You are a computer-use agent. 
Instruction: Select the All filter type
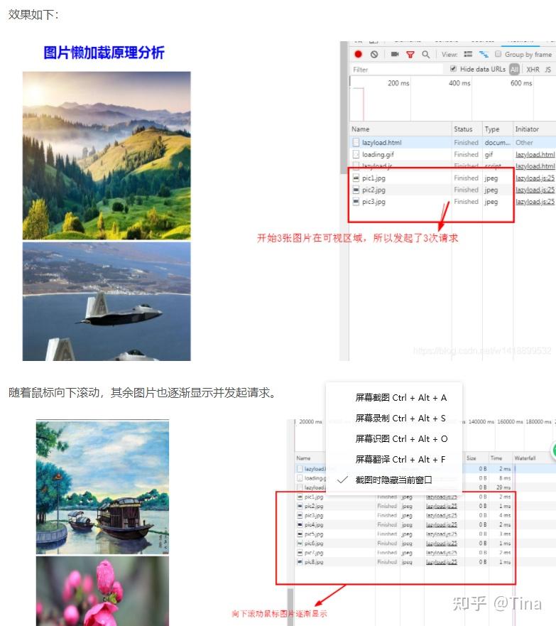tap(515, 70)
